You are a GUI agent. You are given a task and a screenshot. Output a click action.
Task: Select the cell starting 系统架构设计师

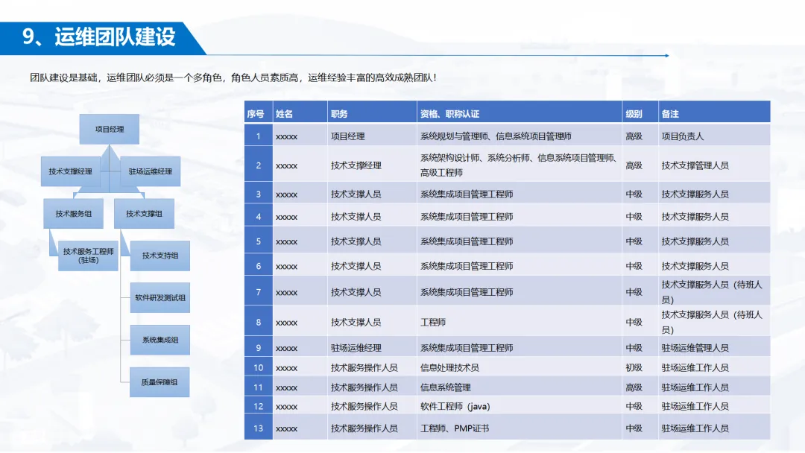point(520,165)
